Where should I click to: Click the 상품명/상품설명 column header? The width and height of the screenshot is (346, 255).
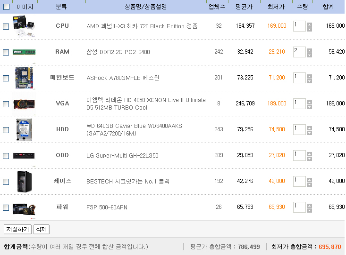point(146,7)
